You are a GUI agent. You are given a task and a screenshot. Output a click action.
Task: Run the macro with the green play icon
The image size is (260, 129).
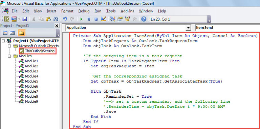click(x=81, y=19)
